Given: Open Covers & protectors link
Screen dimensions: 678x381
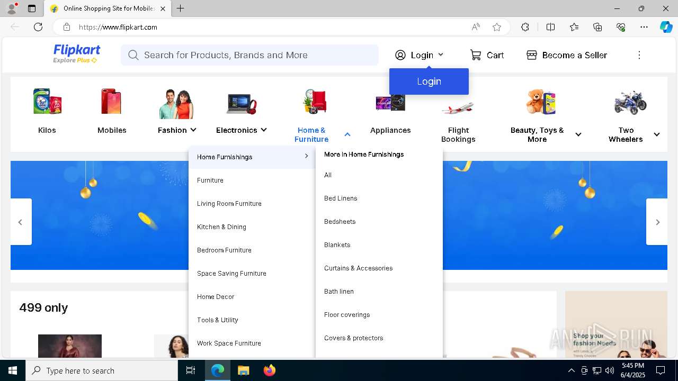Looking at the screenshot, I should (x=353, y=338).
